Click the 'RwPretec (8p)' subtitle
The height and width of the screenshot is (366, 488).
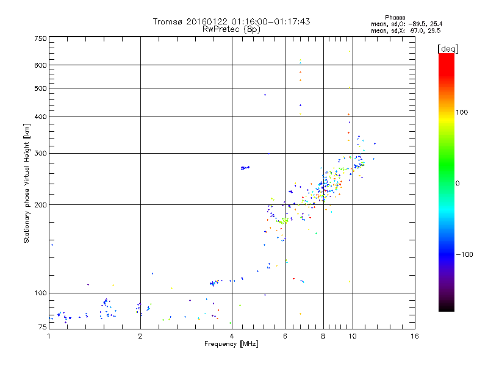[x=231, y=29]
